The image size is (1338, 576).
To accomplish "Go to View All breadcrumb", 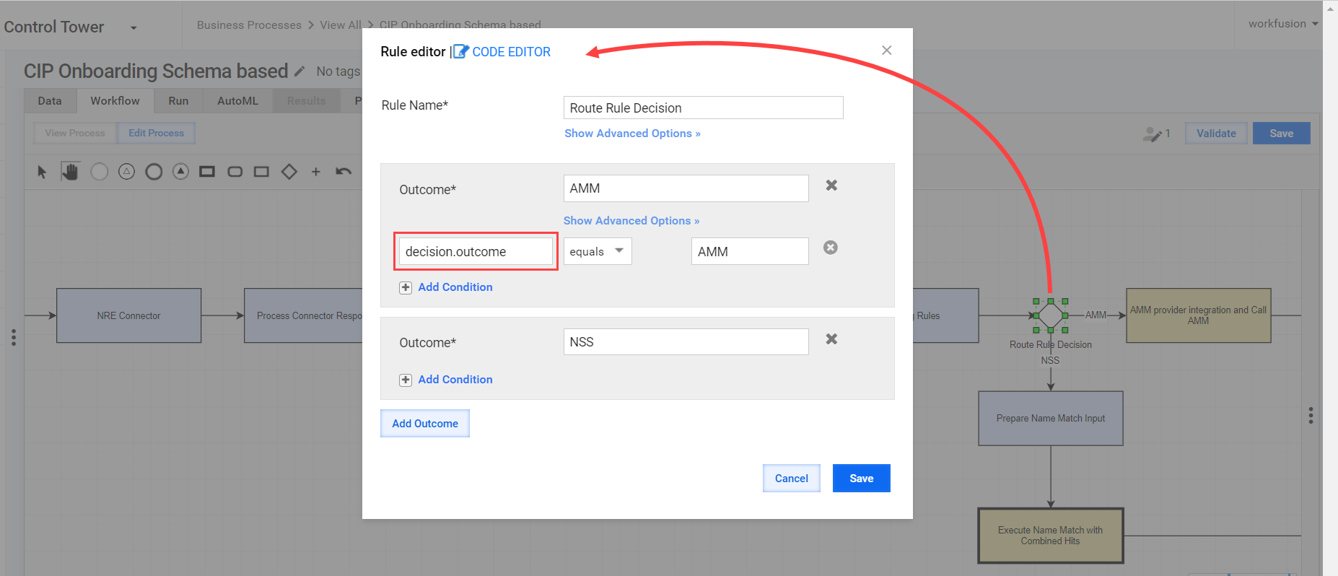I will click(341, 25).
